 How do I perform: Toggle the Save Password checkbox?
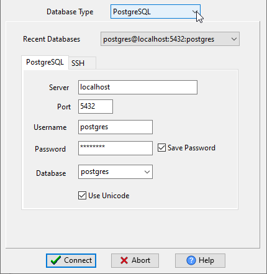161,148
